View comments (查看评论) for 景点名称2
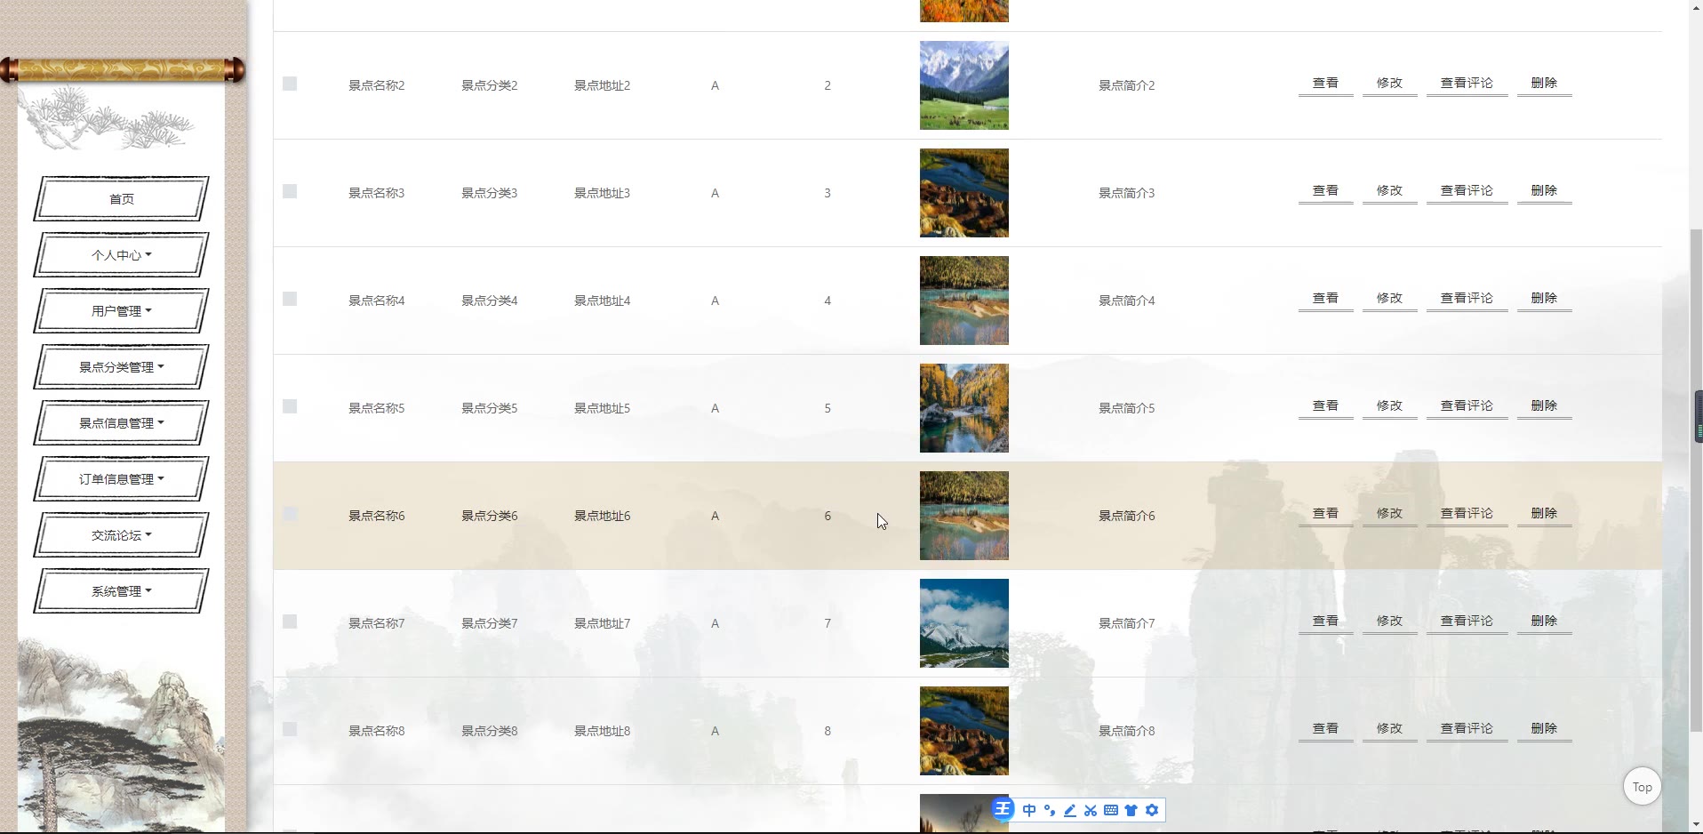 [1467, 84]
